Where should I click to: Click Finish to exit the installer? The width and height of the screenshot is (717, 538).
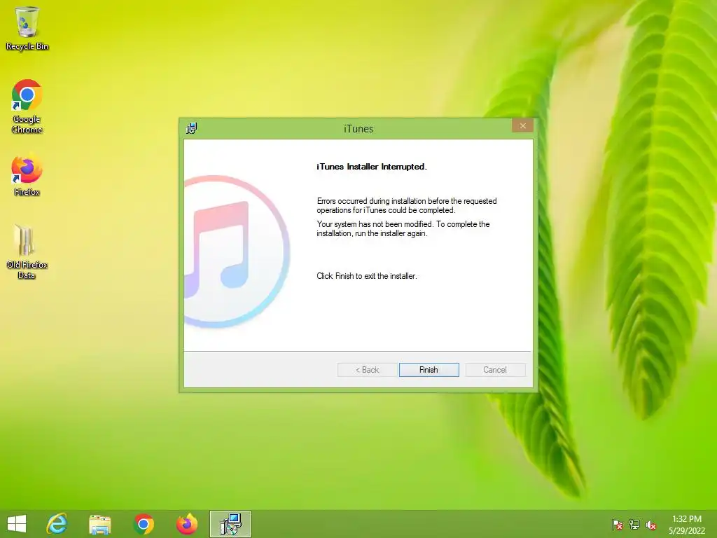[x=429, y=370]
